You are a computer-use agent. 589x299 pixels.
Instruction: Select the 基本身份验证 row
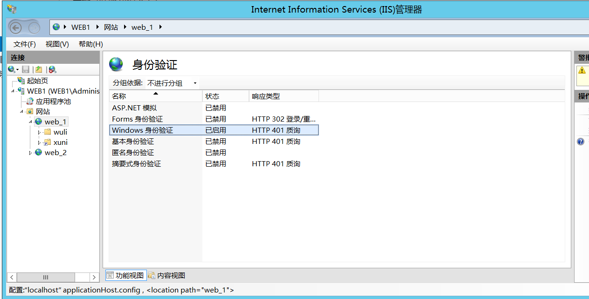[214, 141]
